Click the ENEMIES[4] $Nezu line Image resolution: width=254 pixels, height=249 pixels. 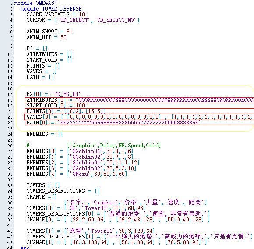coord(77,174)
